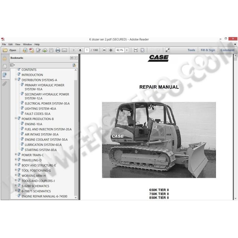Go to previous page arrow
This screenshot has width=238, height=238.
click(x=74, y=50)
